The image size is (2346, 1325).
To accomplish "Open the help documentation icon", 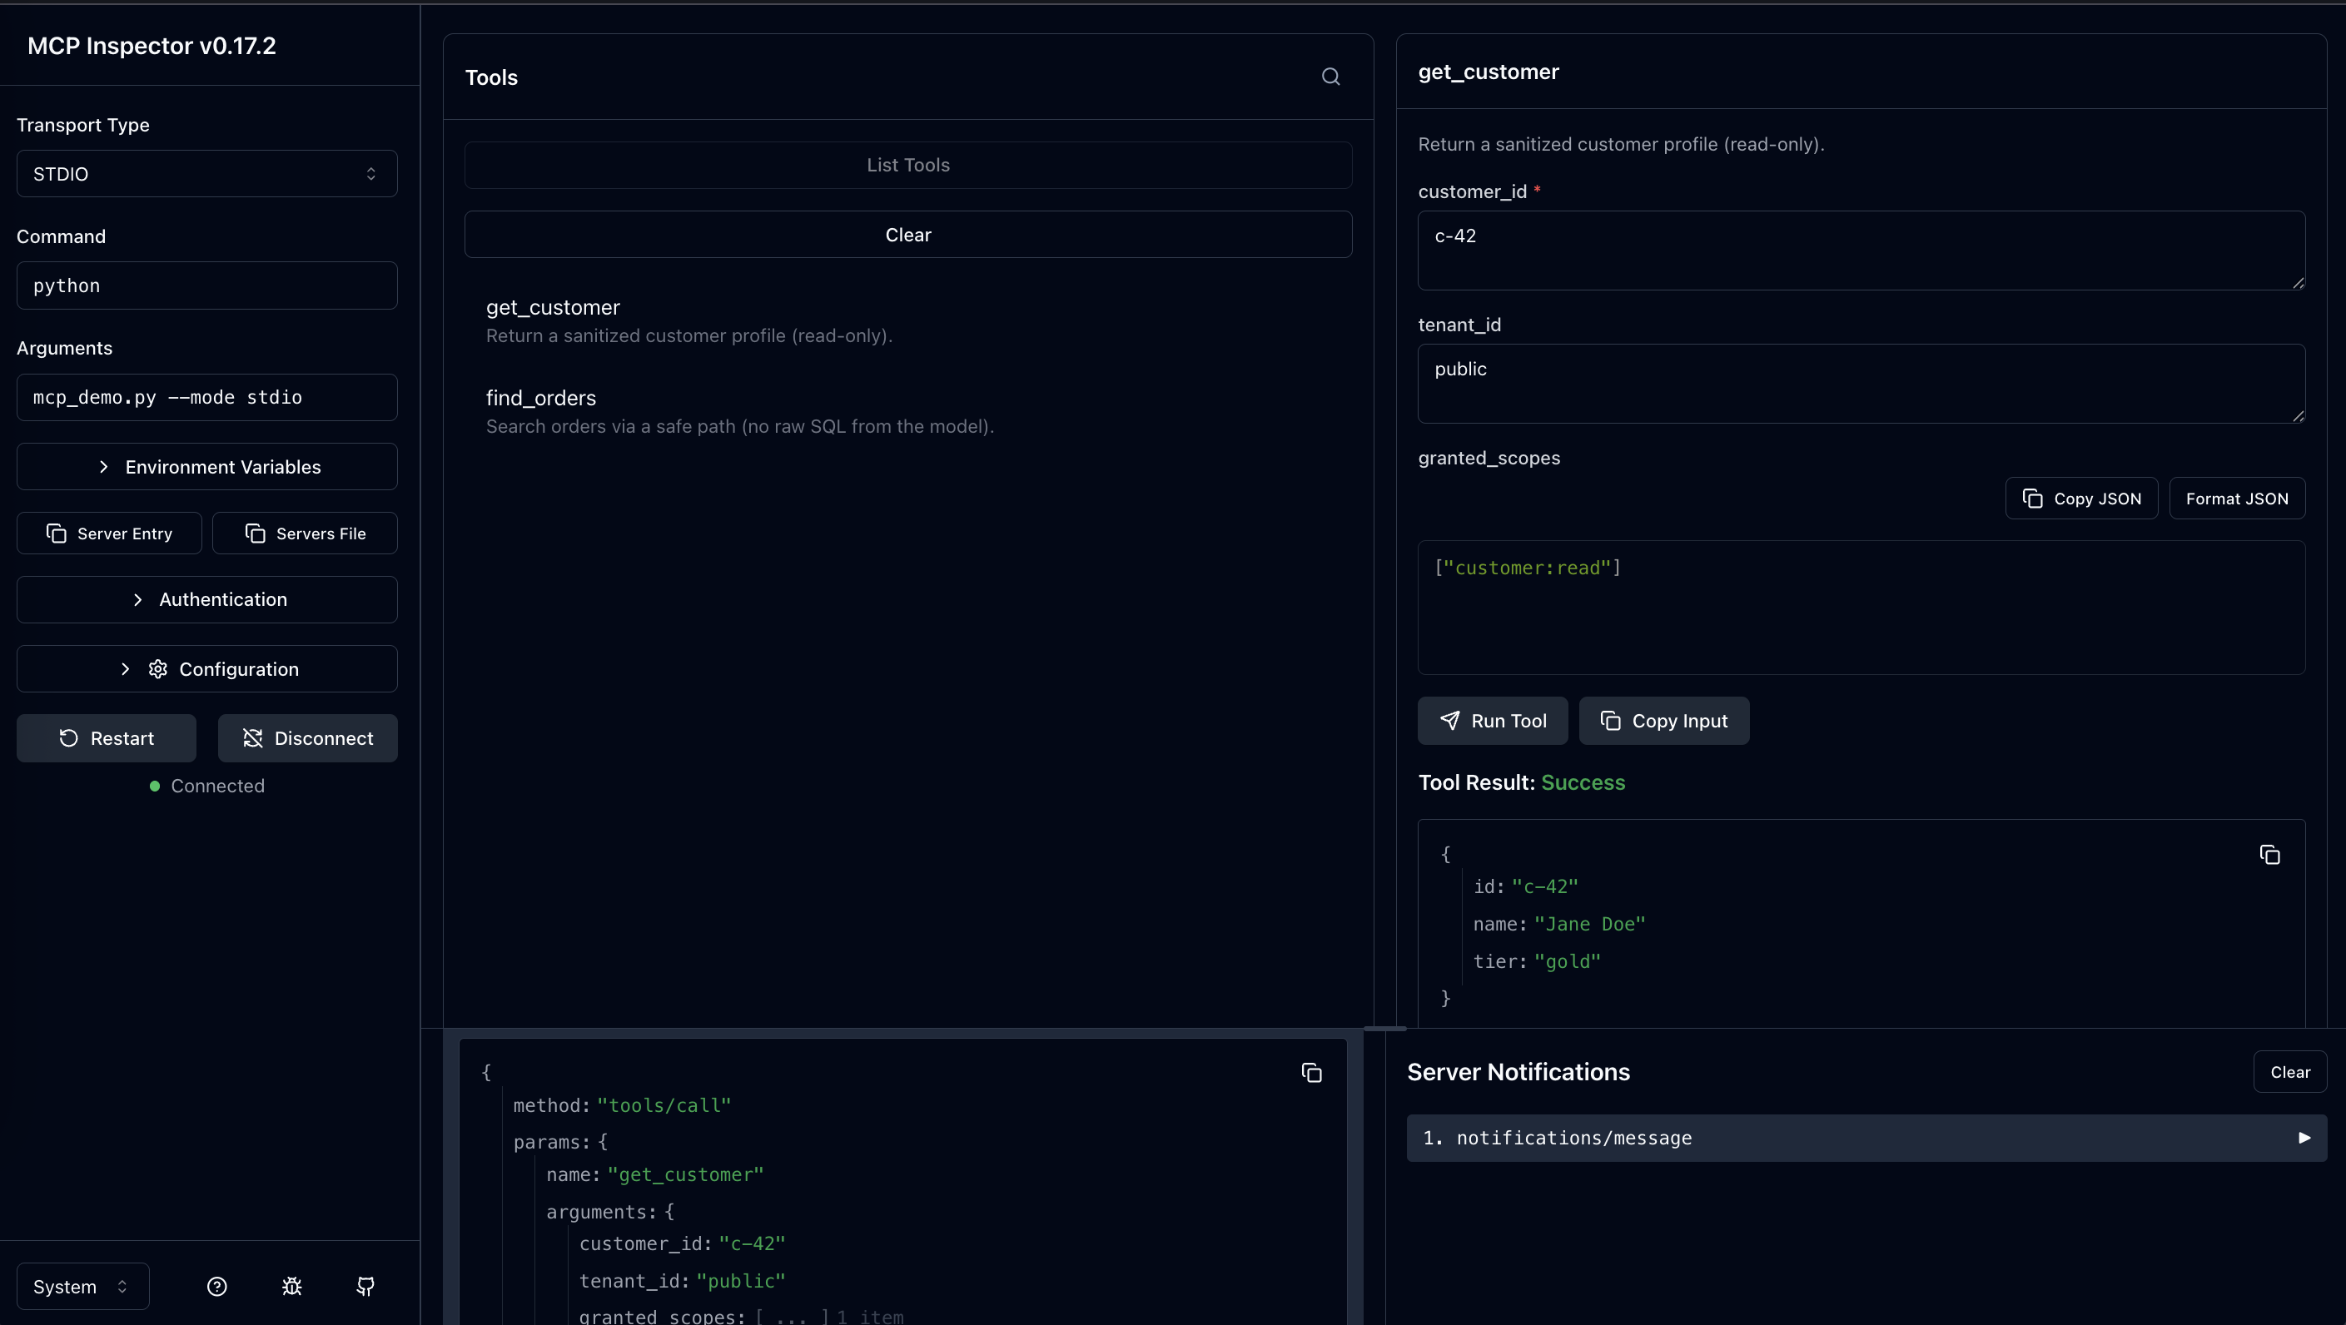I will 216,1286.
